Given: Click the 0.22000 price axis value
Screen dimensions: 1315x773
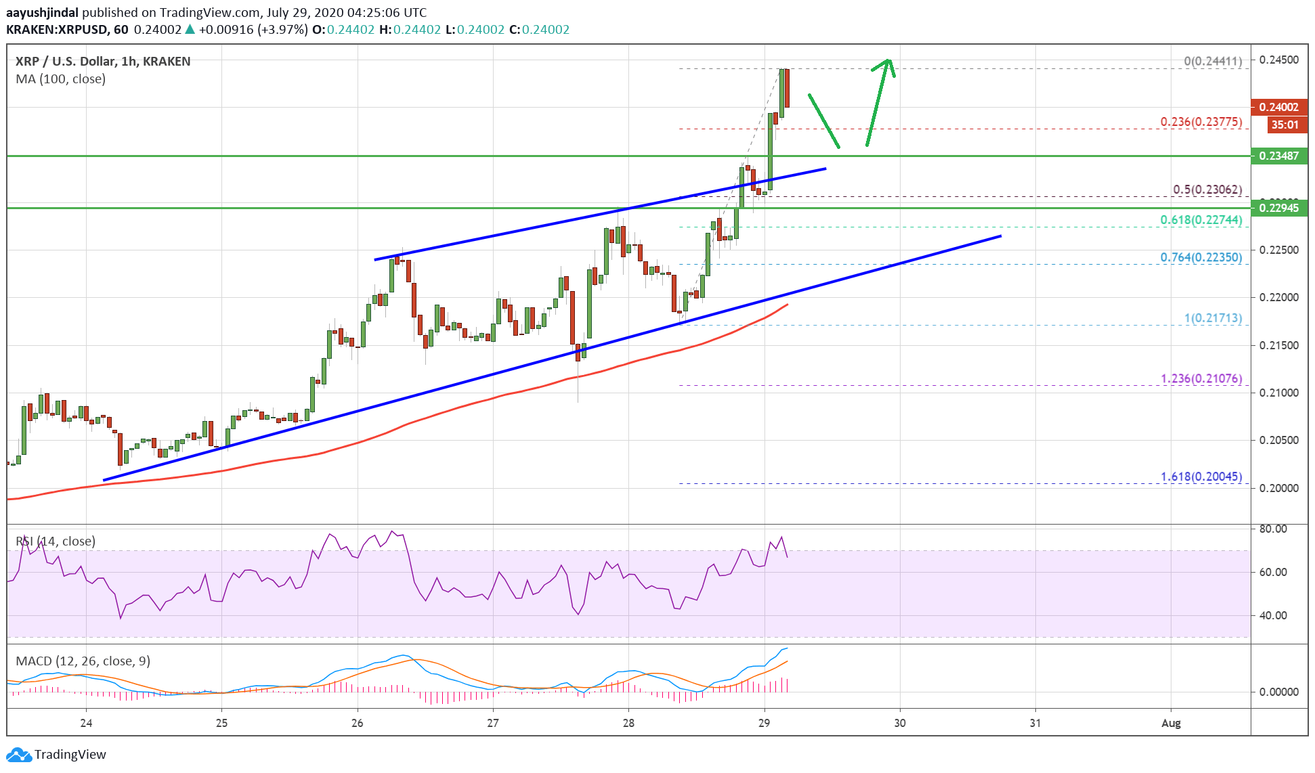Looking at the screenshot, I should click(x=1278, y=298).
